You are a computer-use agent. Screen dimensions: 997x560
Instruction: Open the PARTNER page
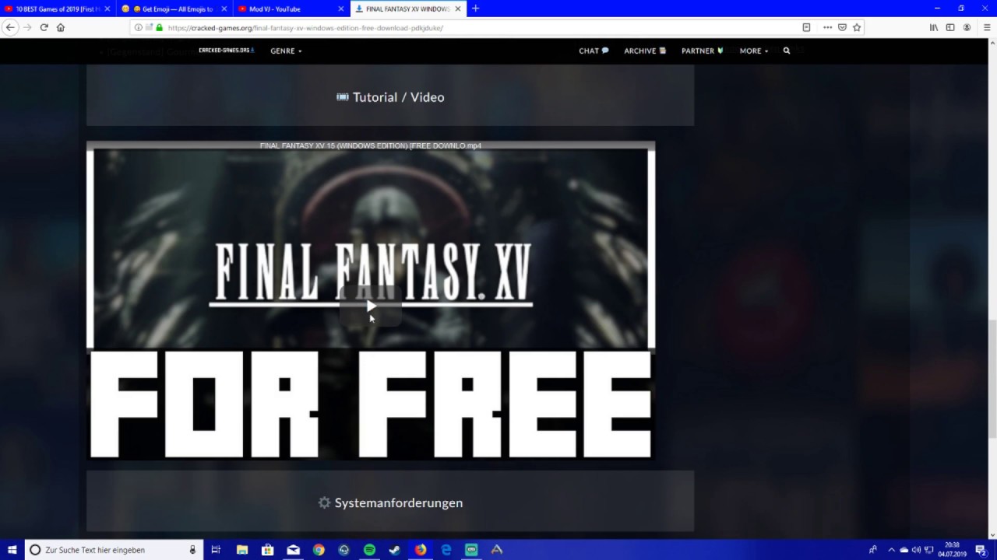click(702, 51)
